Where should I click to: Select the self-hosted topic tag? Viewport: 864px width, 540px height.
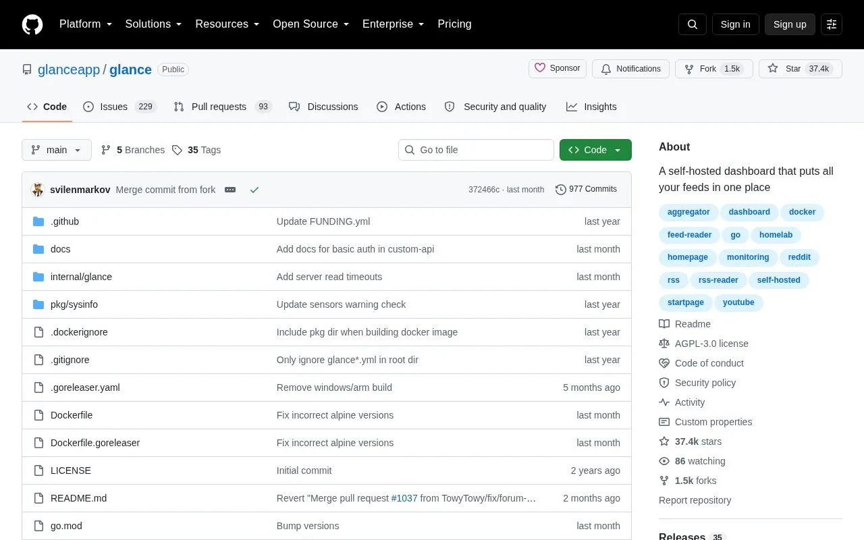coord(778,280)
